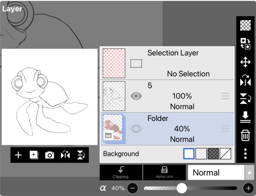
Task: Clear layer using checkerboard icon
Action: coord(245,25)
